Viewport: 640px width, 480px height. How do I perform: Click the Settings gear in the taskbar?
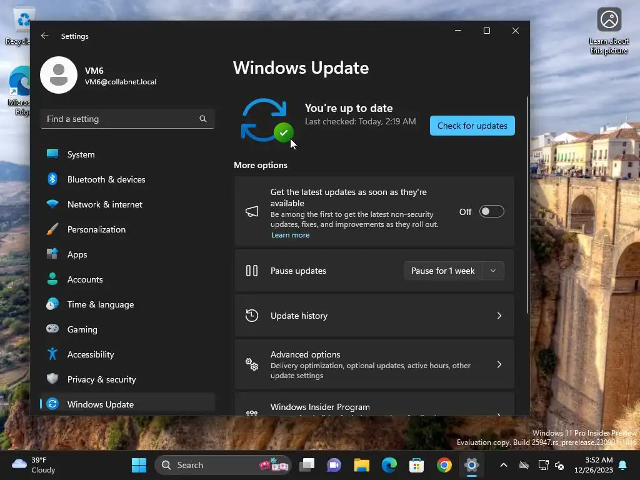tap(471, 465)
